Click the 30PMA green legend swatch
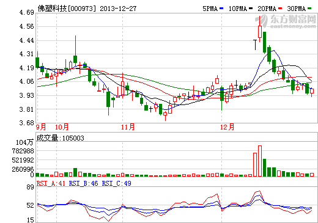 (309, 9)
